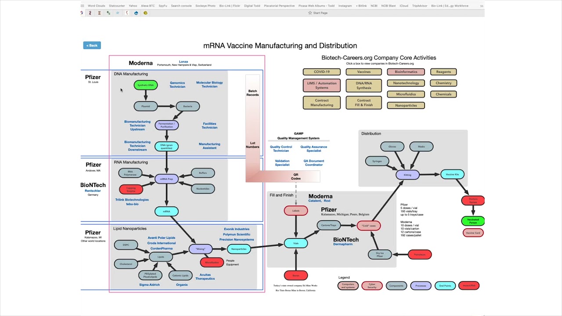Open the Statcounter bookmark

tap(117, 6)
